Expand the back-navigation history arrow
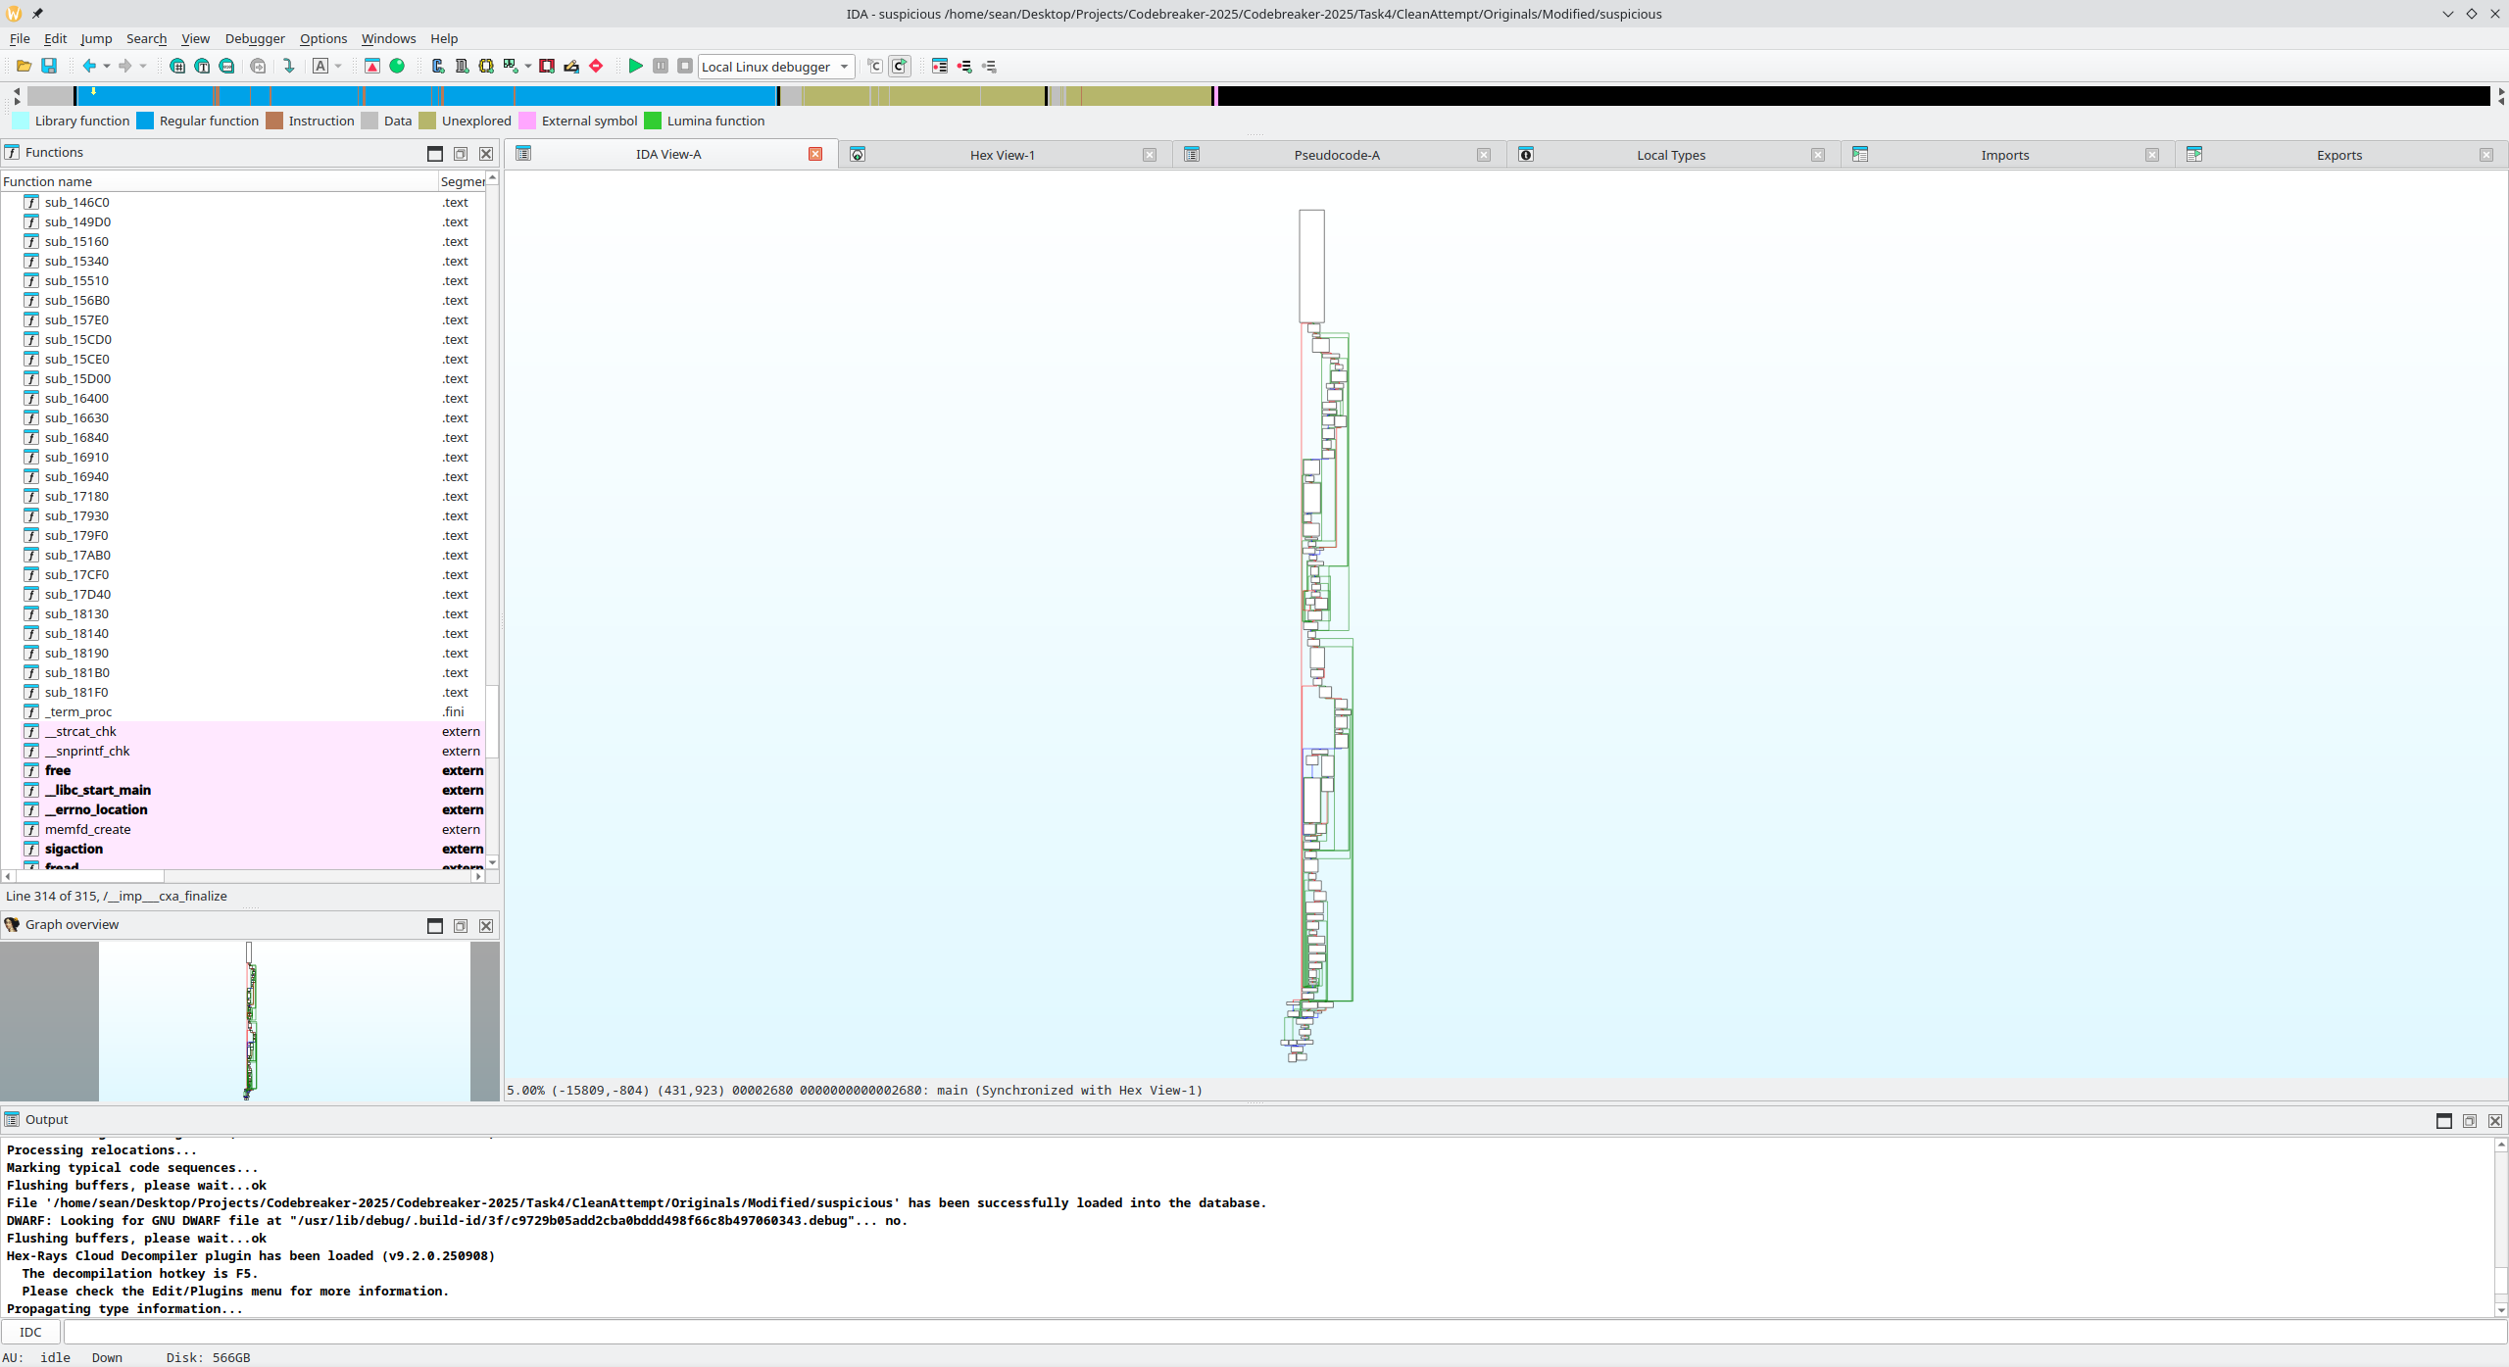 107,66
